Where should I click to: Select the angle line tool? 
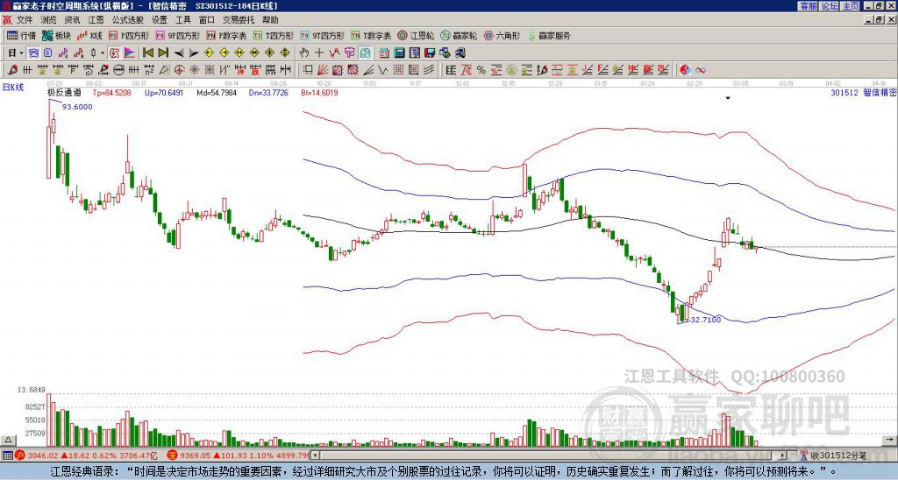(368, 70)
